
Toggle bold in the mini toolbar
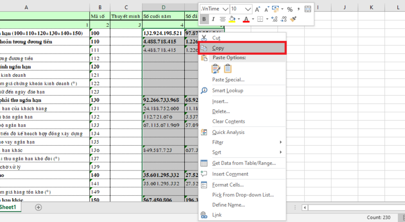point(204,19)
